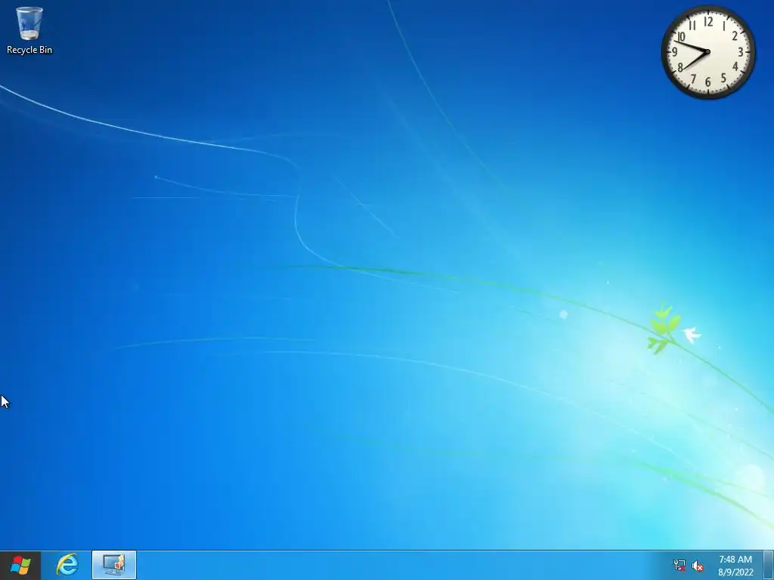Click the active monitor program taskbar button
The height and width of the screenshot is (580, 774).
point(114,565)
